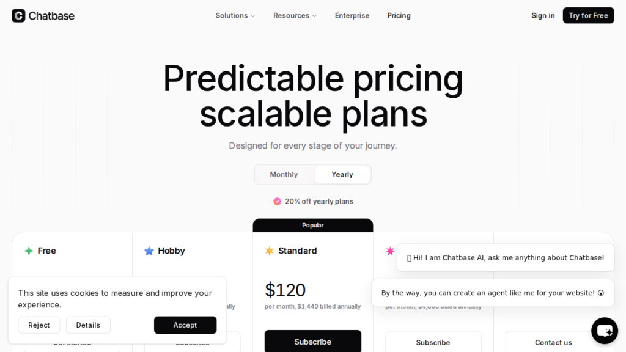Click the orange Standard plan star icon
The image size is (626, 352).
tap(270, 251)
